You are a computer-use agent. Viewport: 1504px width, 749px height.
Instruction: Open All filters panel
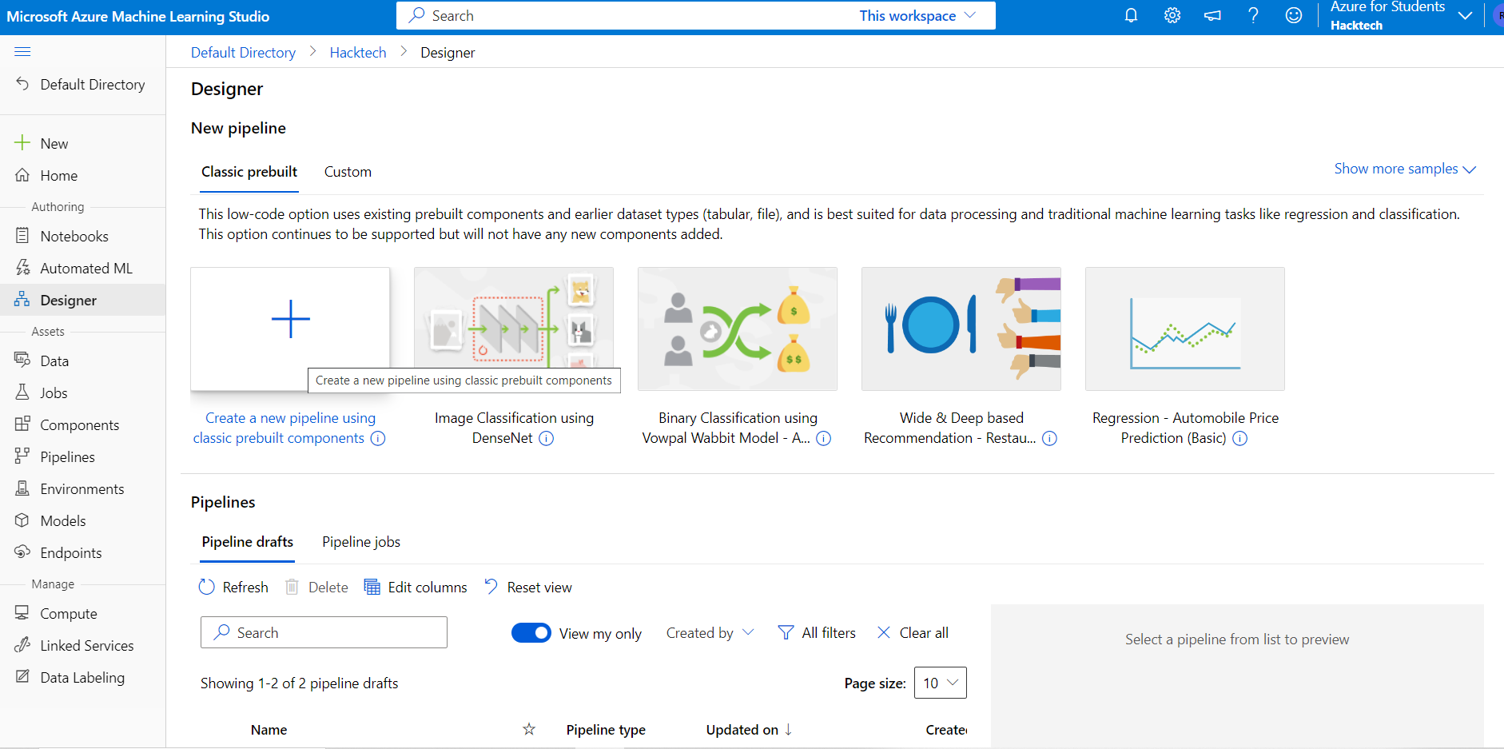[817, 633]
